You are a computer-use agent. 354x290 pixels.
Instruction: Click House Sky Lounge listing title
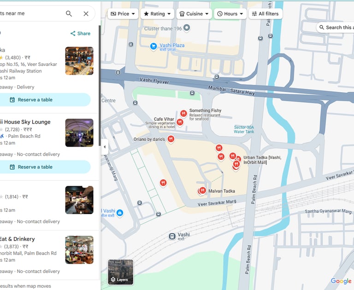25,122
